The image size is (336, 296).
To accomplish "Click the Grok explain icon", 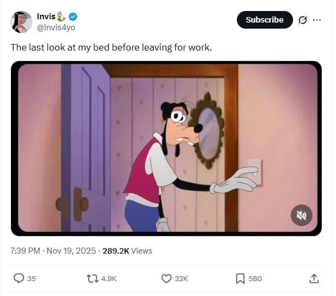I will pos(302,20).
